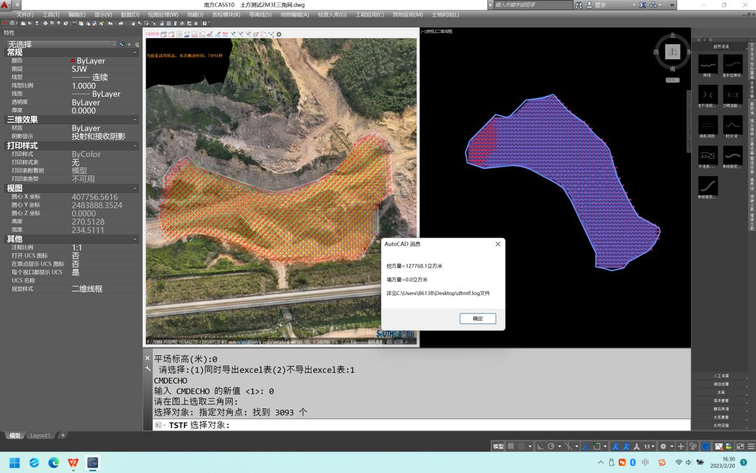Open the WPS Office taskbar icon
756x473 pixels.
tap(73, 462)
